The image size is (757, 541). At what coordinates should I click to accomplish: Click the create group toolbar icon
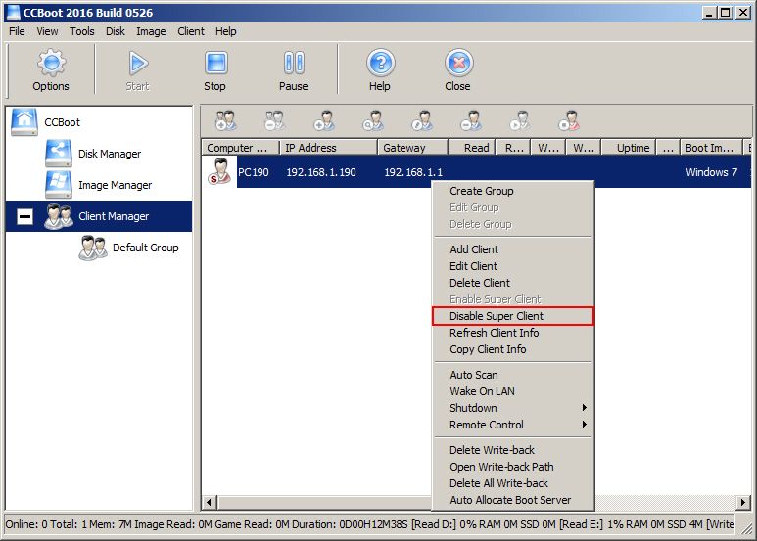click(x=225, y=121)
